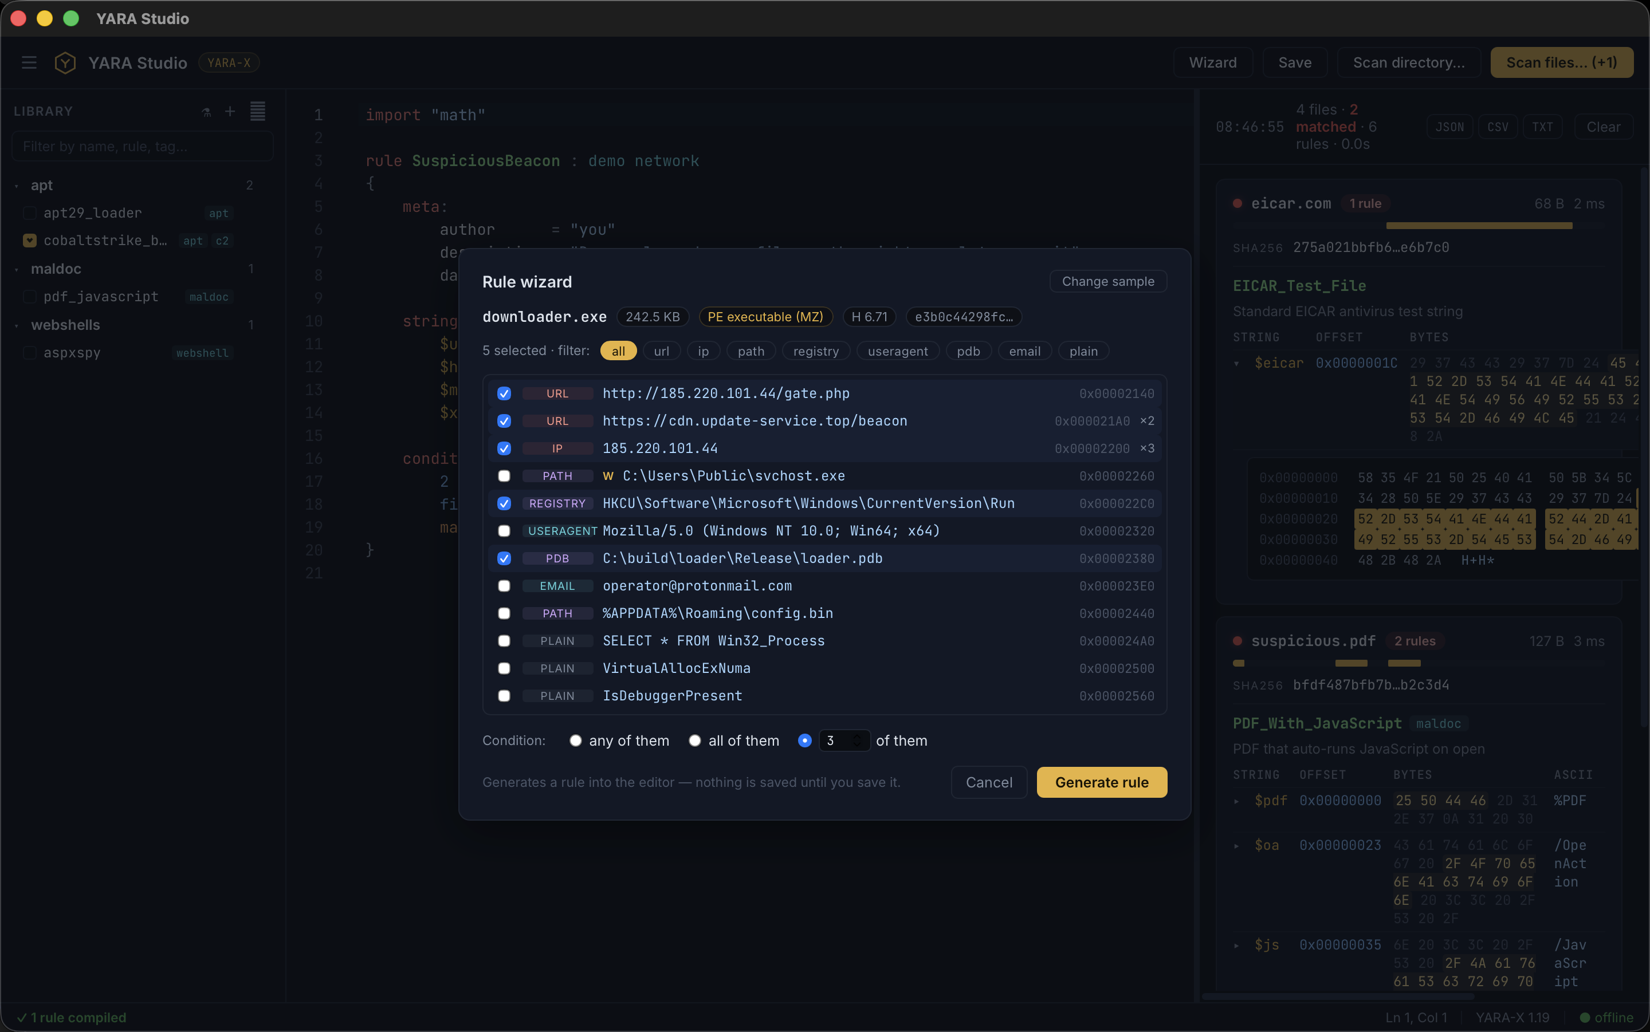1650x1032 pixels.
Task: Select the 'any of them' radio button
Action: [575, 740]
